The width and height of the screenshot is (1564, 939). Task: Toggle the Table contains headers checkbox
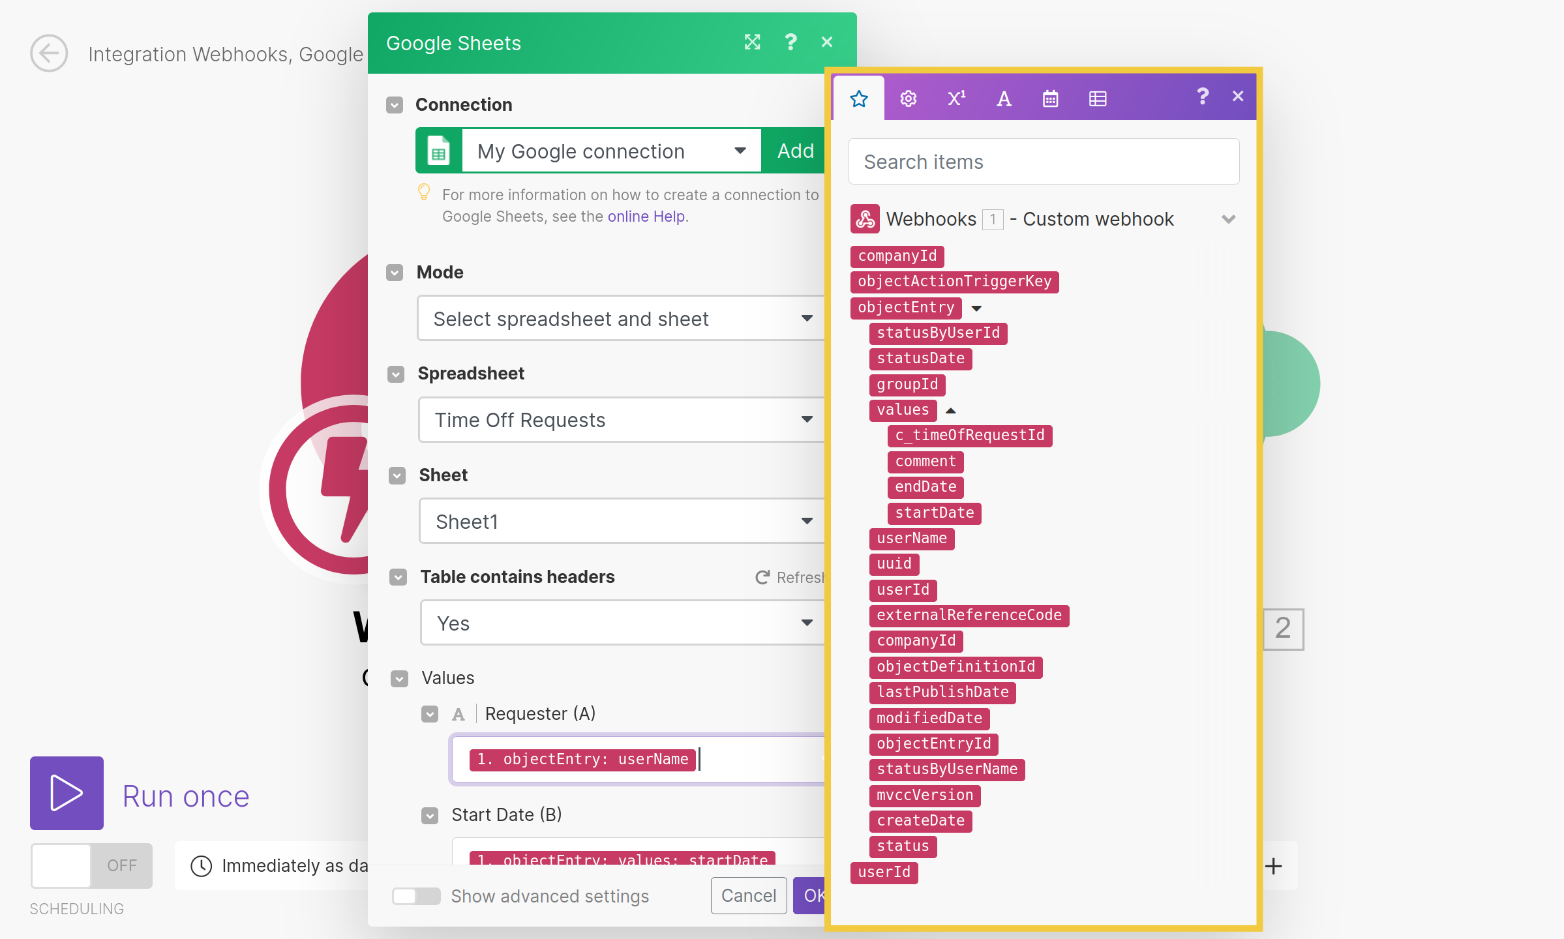[x=399, y=578]
